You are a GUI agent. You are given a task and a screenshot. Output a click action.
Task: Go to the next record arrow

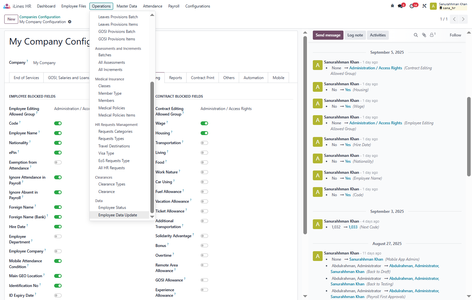click(x=463, y=19)
